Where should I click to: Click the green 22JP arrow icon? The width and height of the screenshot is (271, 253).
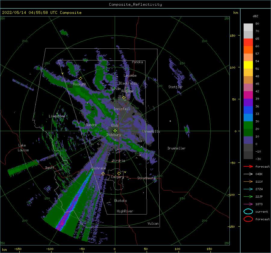248,196
